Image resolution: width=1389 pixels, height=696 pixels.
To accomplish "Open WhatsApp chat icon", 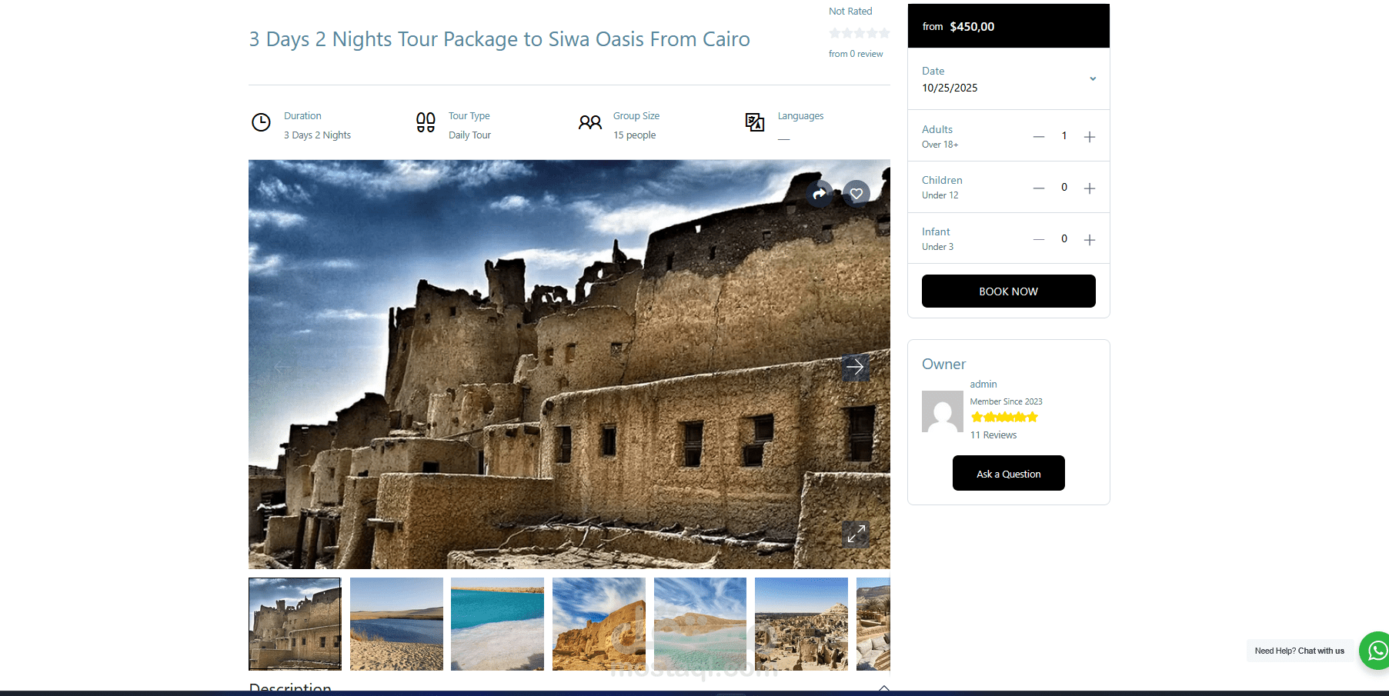I will click(x=1375, y=651).
